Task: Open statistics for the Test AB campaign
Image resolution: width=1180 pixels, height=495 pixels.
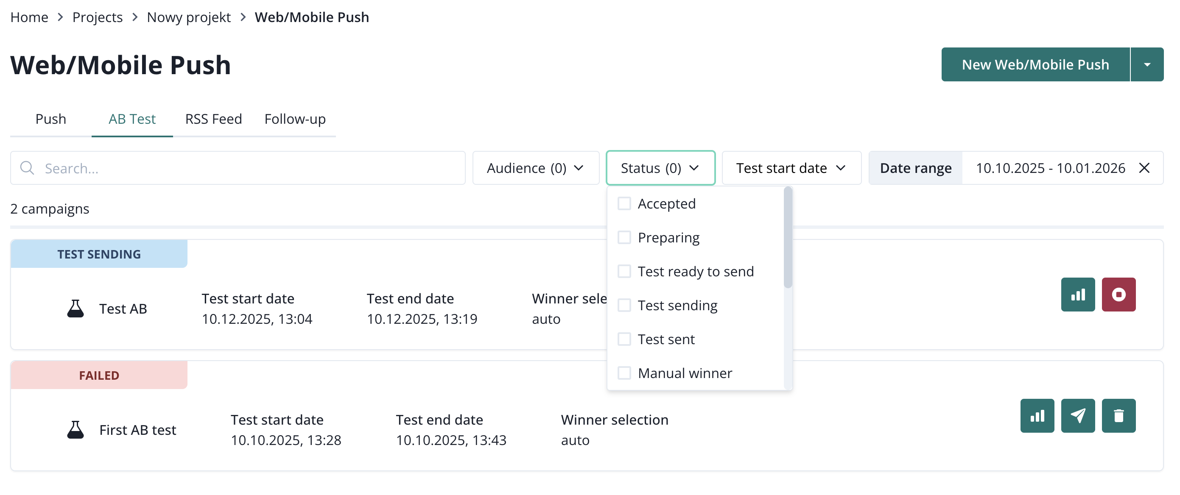Action: (1077, 294)
